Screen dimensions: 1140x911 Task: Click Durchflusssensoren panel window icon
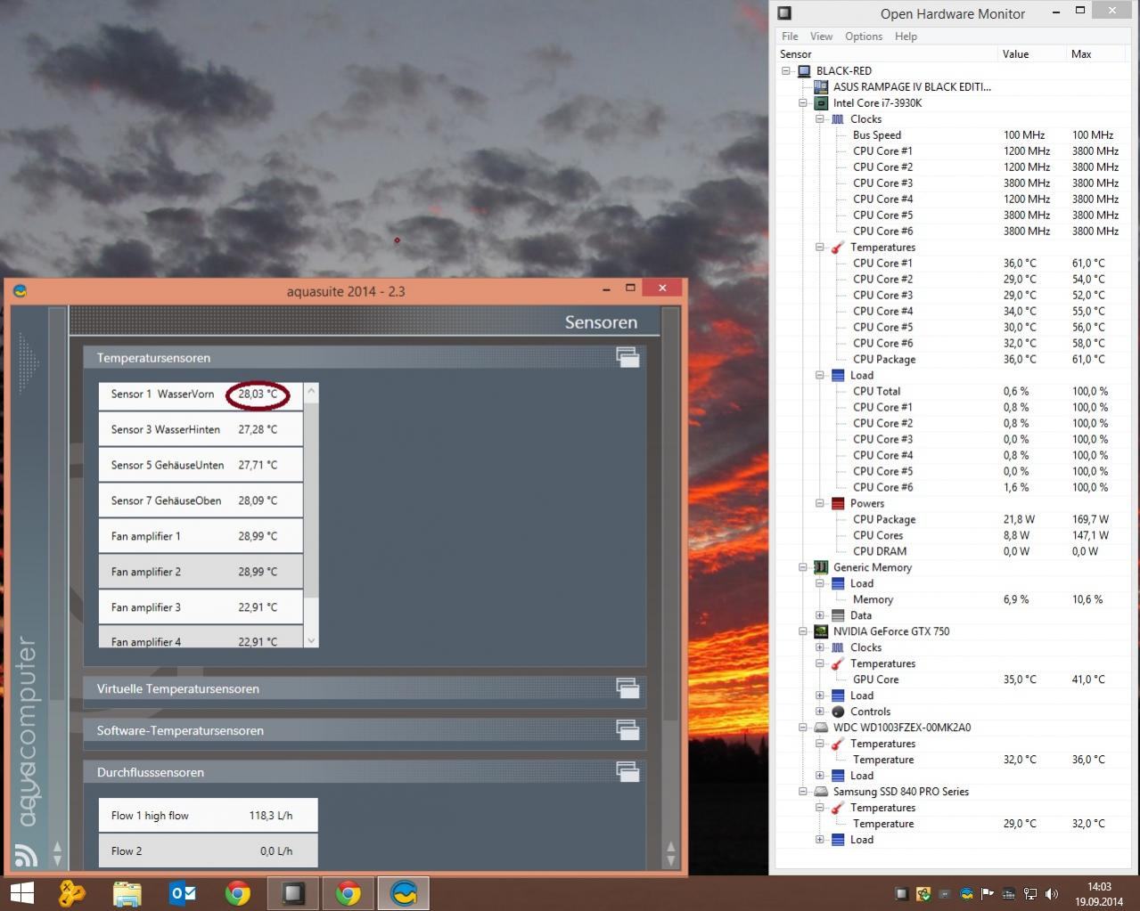click(x=627, y=772)
